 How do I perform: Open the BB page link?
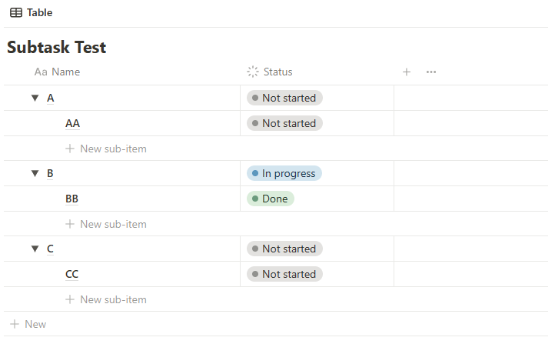(71, 199)
